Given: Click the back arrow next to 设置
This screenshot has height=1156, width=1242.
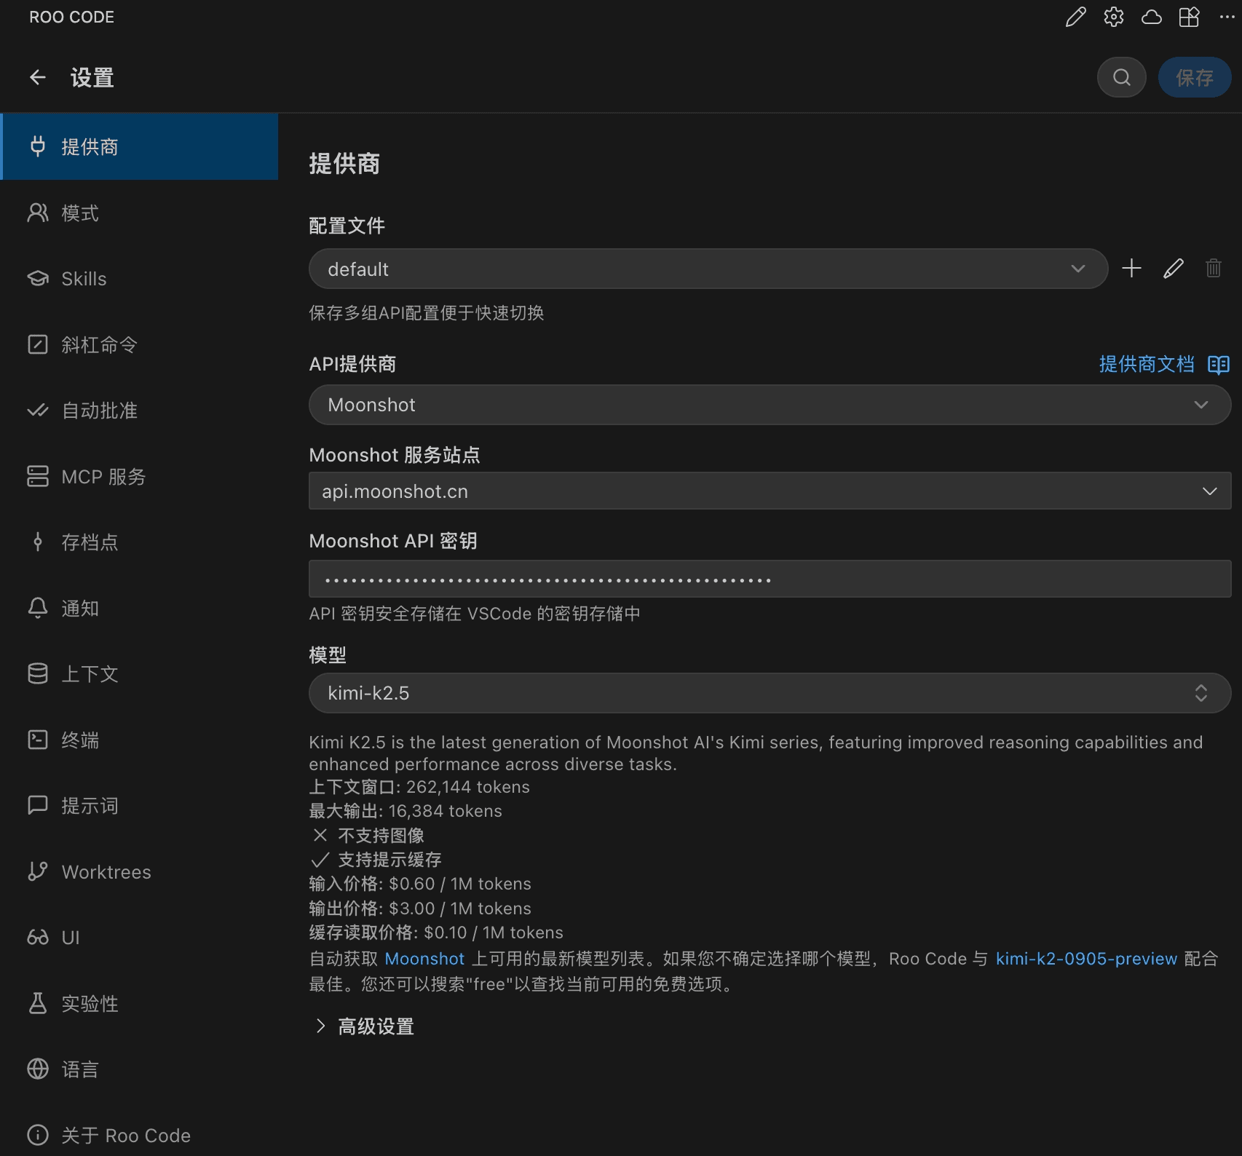Looking at the screenshot, I should tap(38, 77).
